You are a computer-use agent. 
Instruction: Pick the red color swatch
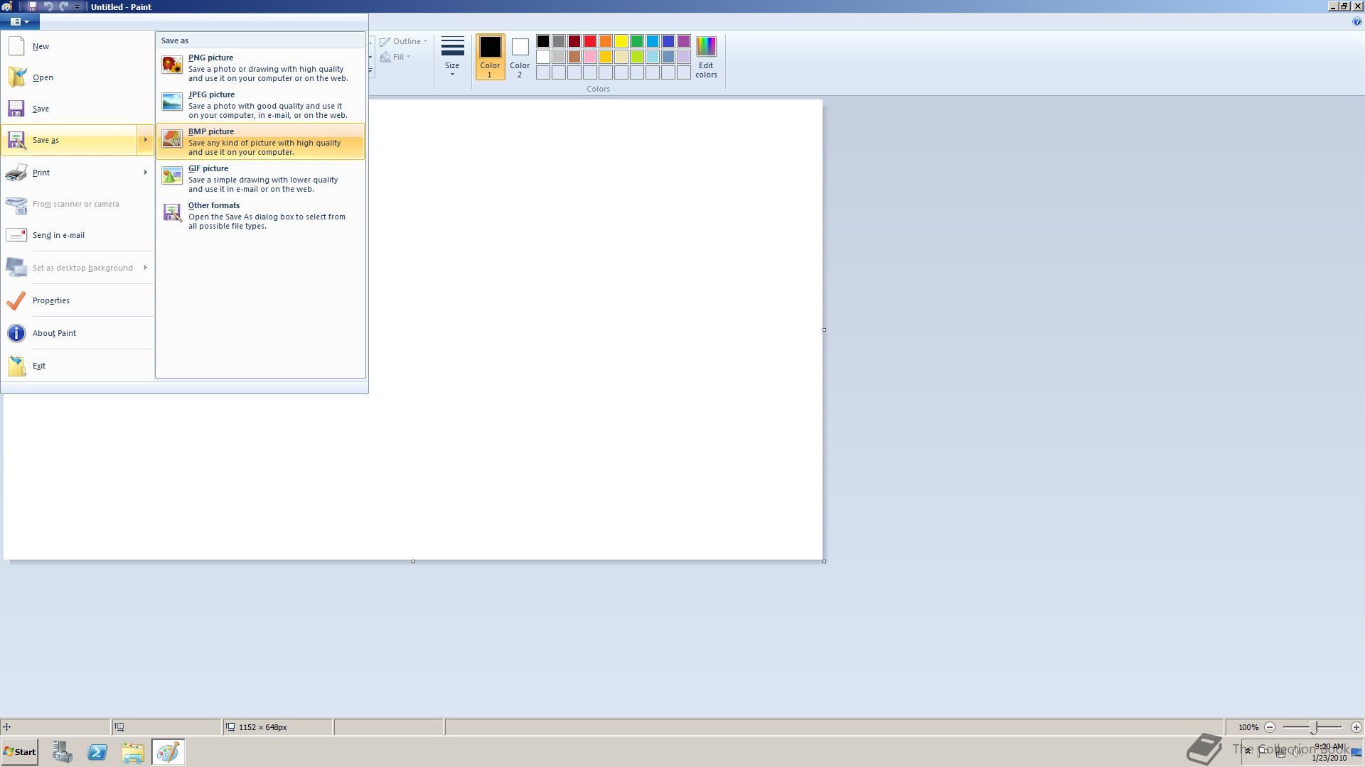click(590, 41)
